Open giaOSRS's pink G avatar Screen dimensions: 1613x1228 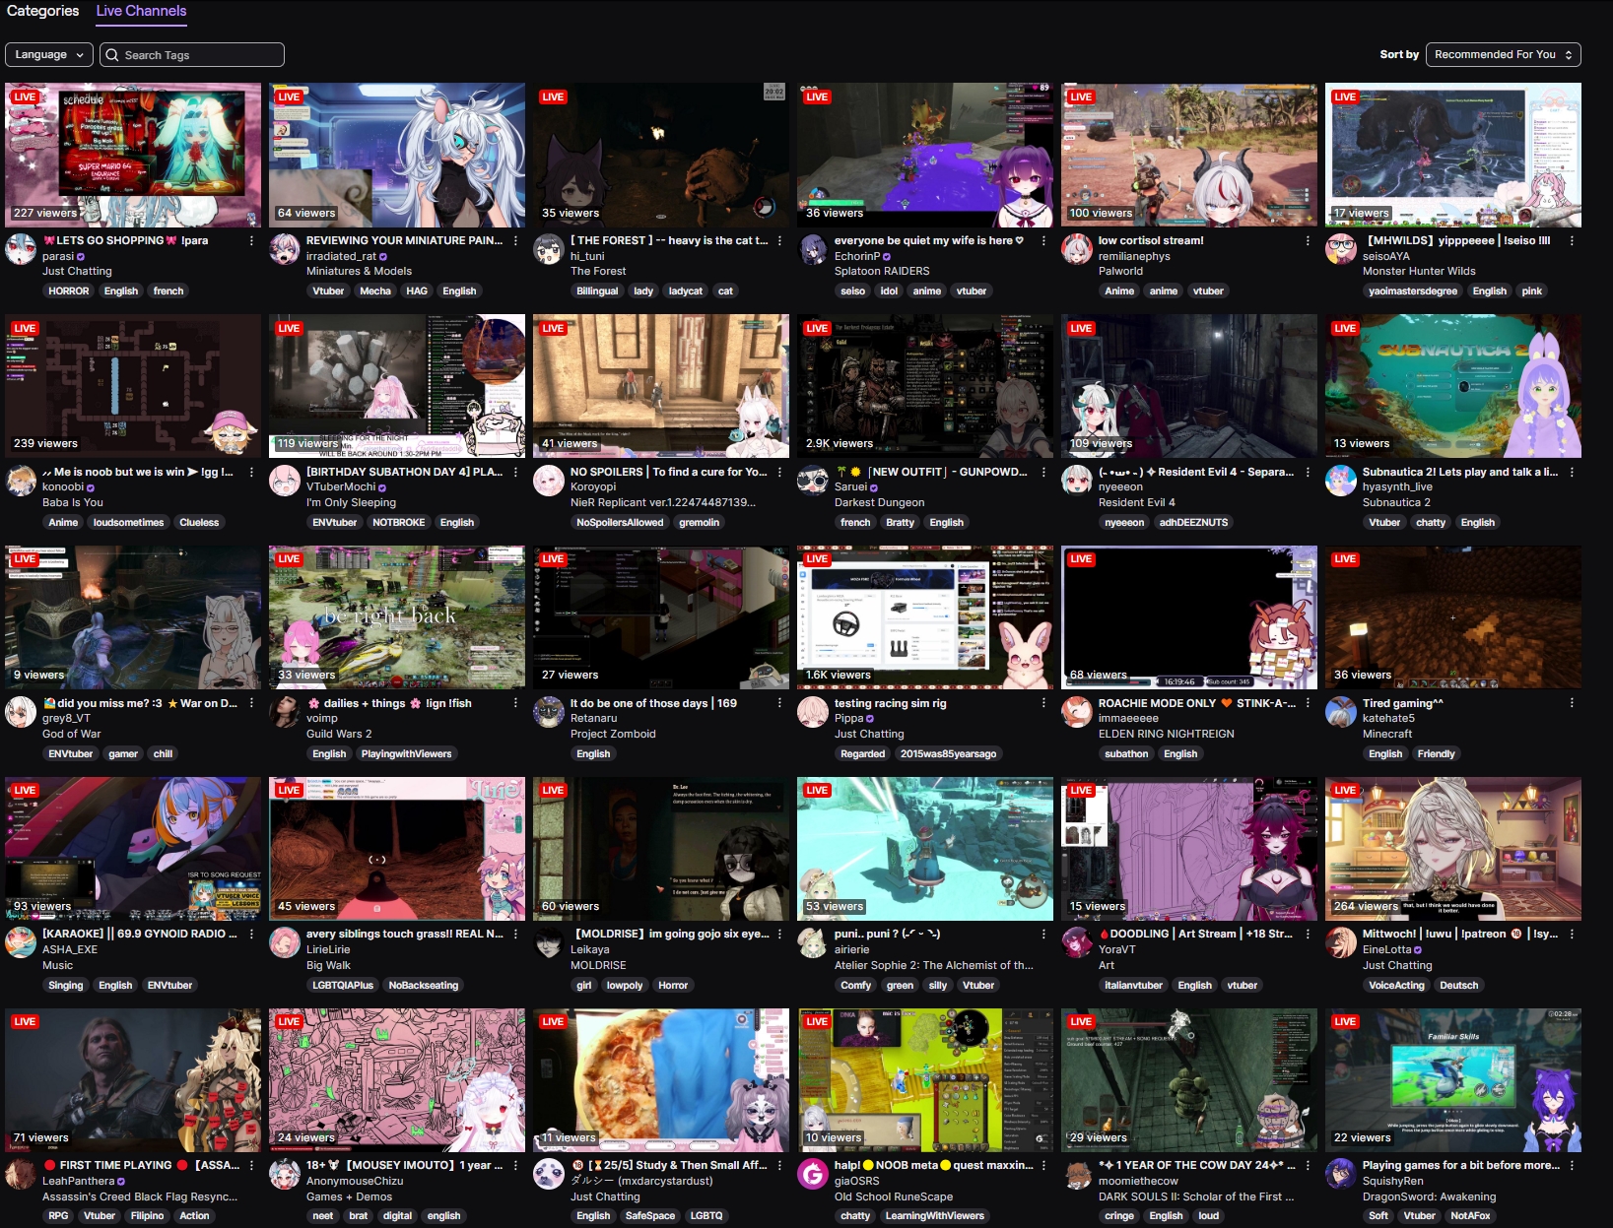coord(813,1174)
